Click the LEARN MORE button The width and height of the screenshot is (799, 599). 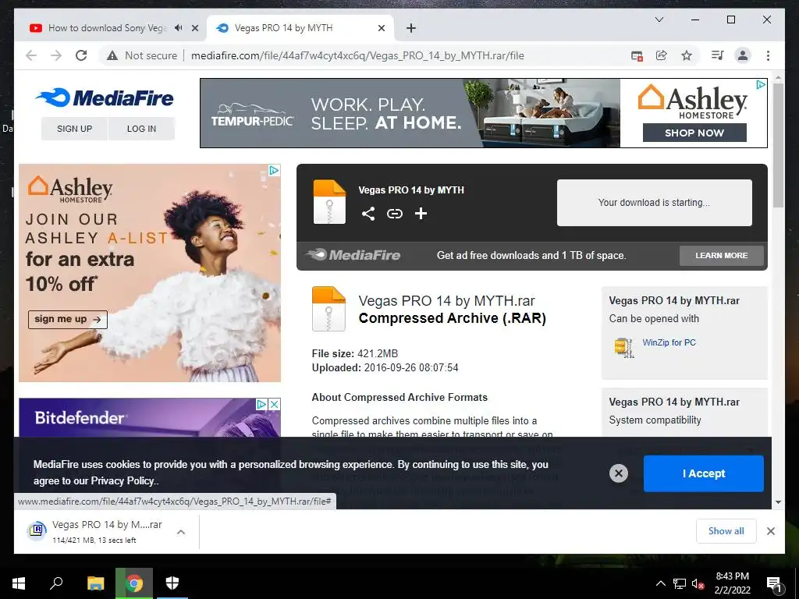pyautogui.click(x=722, y=256)
